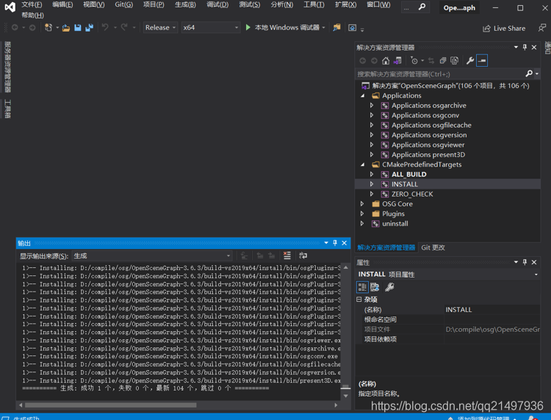
Task: Open the x64 platform dropdown
Action: 210,28
